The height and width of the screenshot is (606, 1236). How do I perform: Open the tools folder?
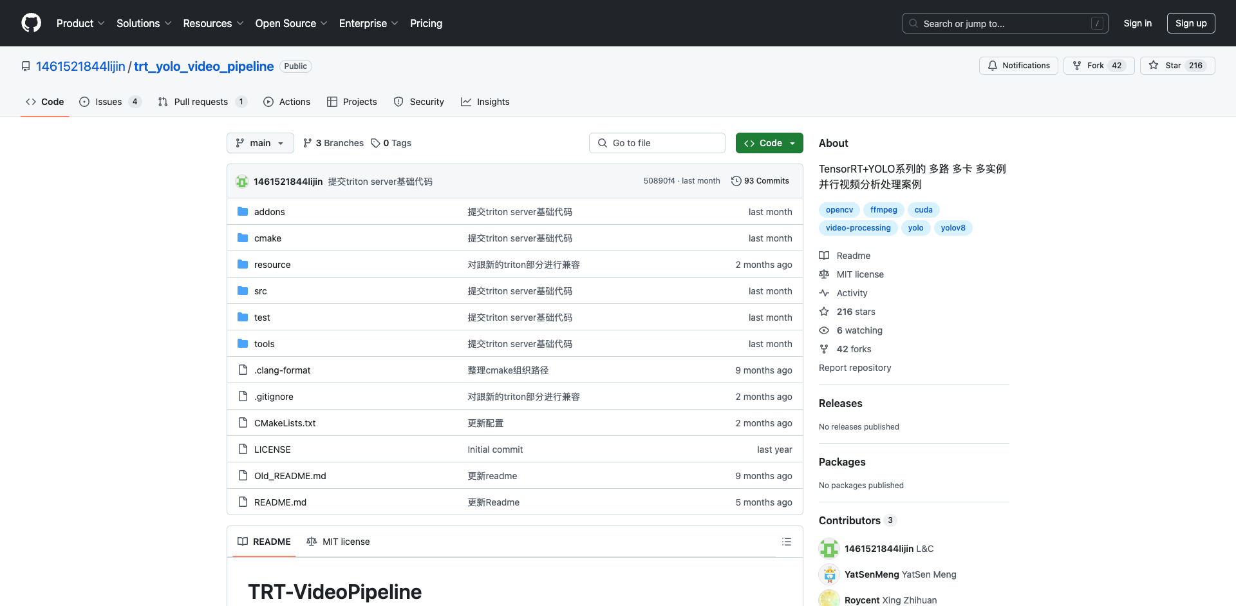coord(265,344)
